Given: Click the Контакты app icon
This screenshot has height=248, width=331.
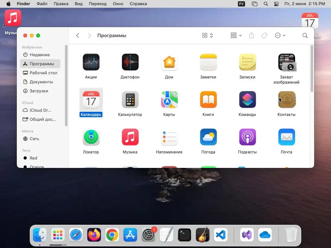Looking at the screenshot, I should point(286,99).
